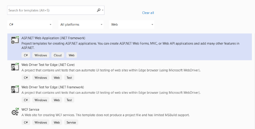Click C# tag on Edge (.NET Framework) template

26,100
